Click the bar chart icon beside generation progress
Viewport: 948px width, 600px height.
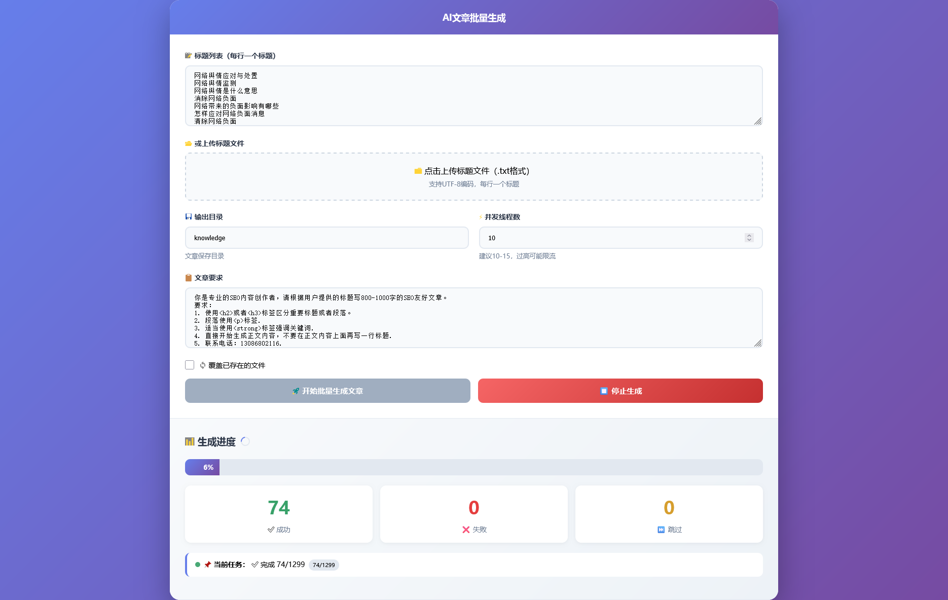tap(190, 442)
